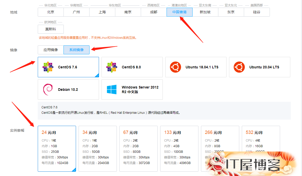302x176 pixels.
Task: Click the Linux/Windows 系统互换 warning text
Action: pyautogui.click(x=88, y=38)
